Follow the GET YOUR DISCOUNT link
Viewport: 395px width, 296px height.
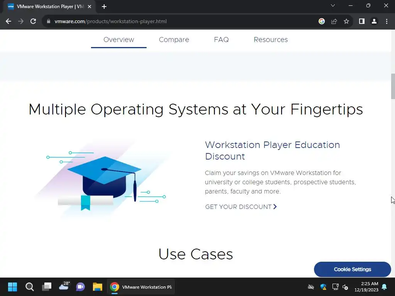(x=241, y=207)
